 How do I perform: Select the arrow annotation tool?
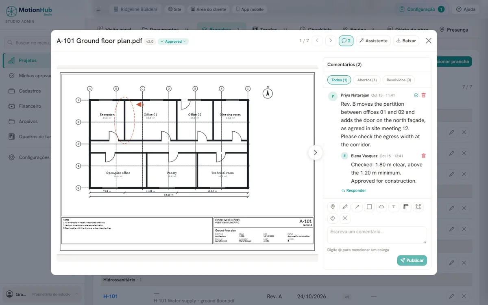tap(357, 207)
